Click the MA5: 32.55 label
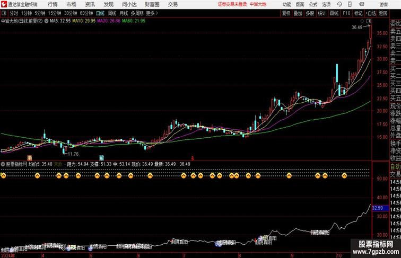This screenshot has width=401, height=258. coord(60,21)
